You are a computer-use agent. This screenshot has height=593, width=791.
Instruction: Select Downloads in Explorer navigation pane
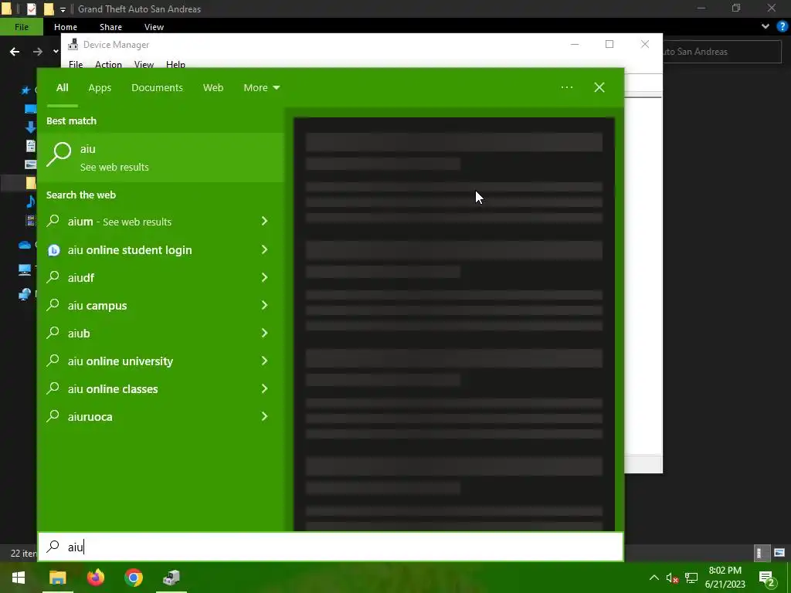coord(30,127)
